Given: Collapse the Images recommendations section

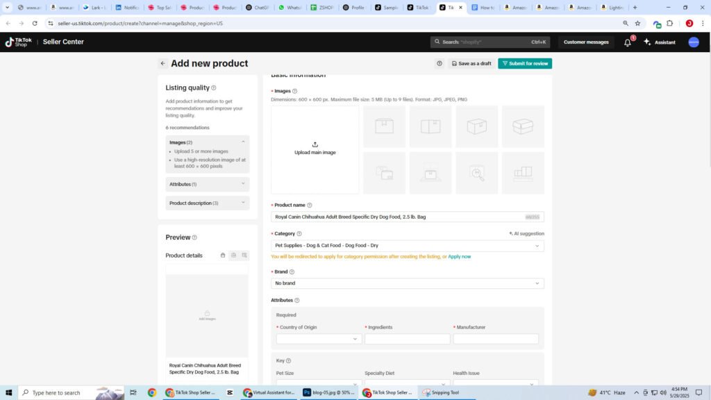Looking at the screenshot, I should [x=243, y=142].
